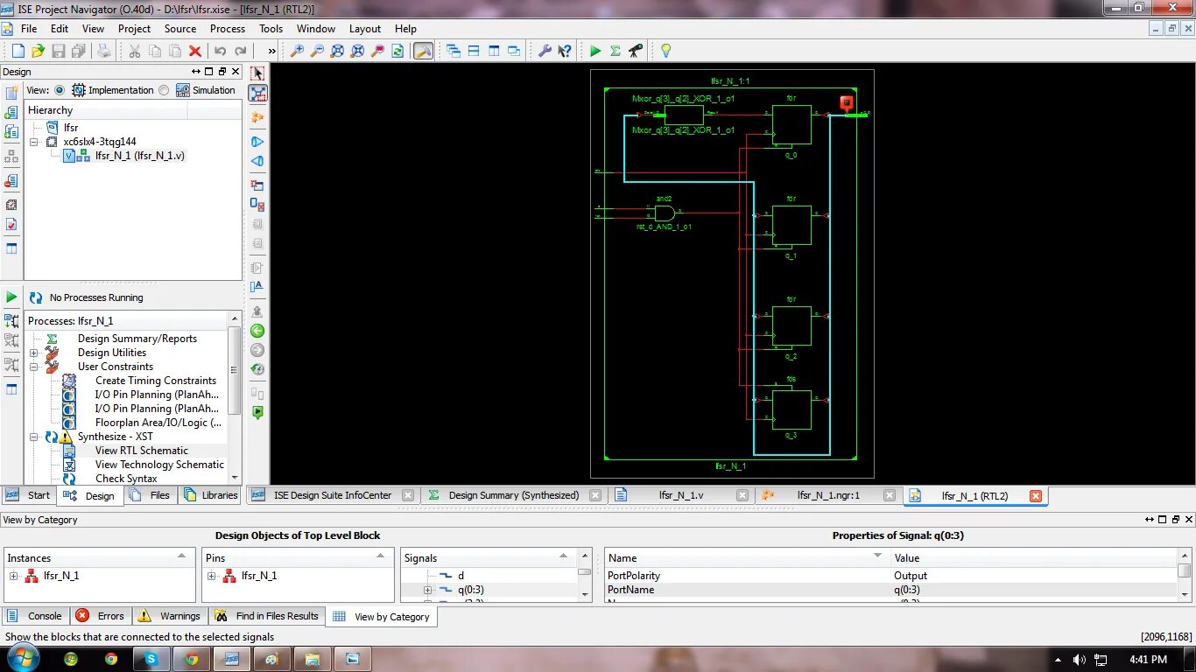Open Skype from Windows taskbar
The width and height of the screenshot is (1196, 672).
pyautogui.click(x=151, y=659)
